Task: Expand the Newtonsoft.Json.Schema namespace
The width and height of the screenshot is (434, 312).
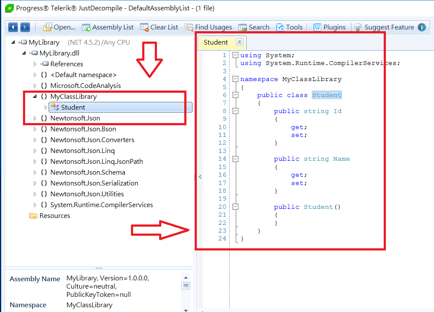Action: 35,172
